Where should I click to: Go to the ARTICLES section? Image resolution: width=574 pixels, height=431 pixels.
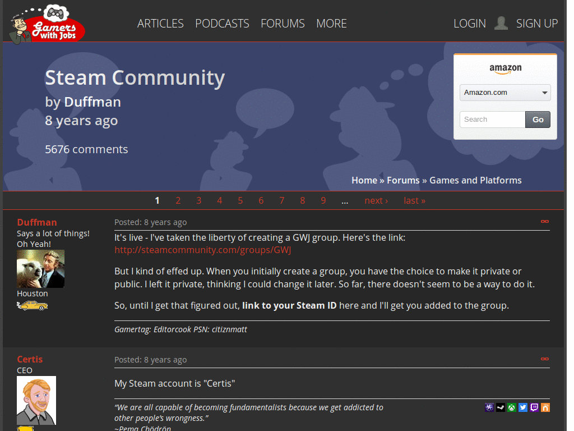click(x=160, y=24)
